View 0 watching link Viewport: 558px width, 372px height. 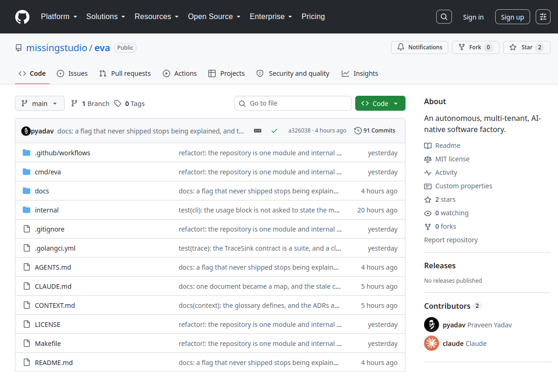[x=446, y=213]
